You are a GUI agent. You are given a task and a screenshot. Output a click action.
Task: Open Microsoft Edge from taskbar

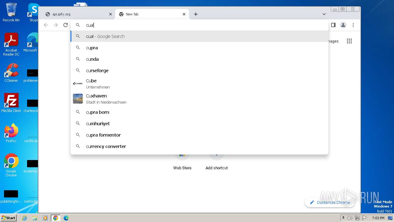pyautogui.click(x=66, y=218)
